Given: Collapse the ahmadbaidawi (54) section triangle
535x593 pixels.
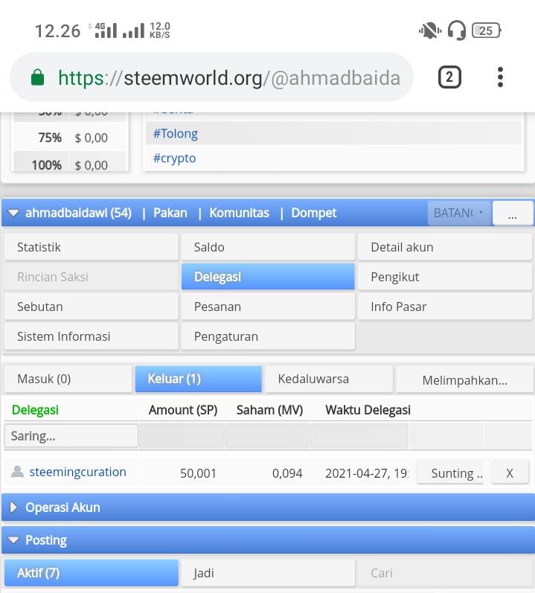Looking at the screenshot, I should [x=13, y=213].
